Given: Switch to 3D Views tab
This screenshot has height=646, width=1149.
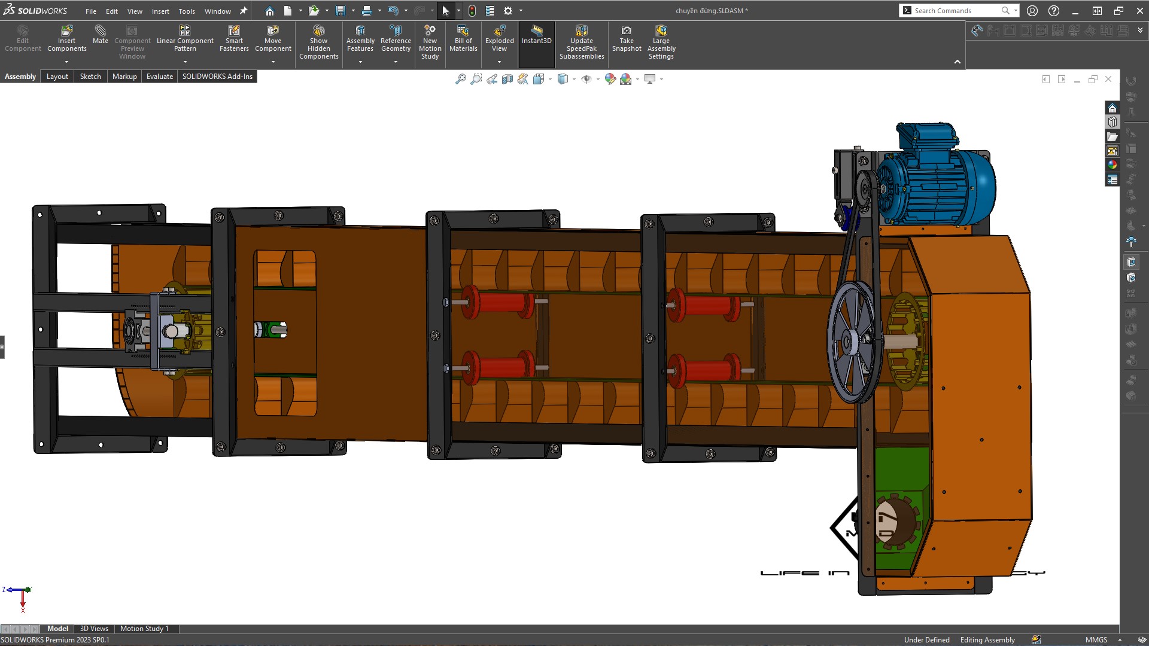Looking at the screenshot, I should 94,629.
